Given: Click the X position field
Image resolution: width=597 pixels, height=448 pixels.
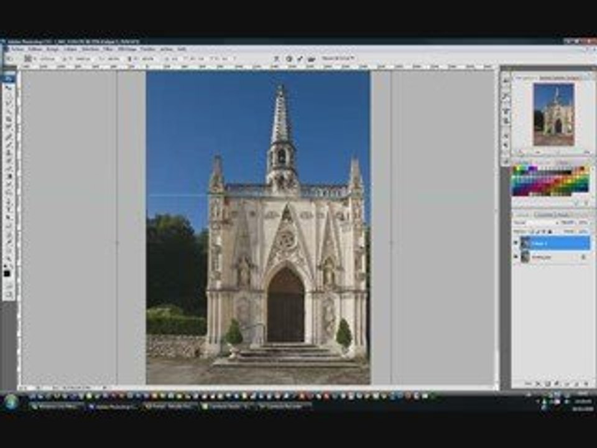Looking at the screenshot, I should [x=47, y=58].
